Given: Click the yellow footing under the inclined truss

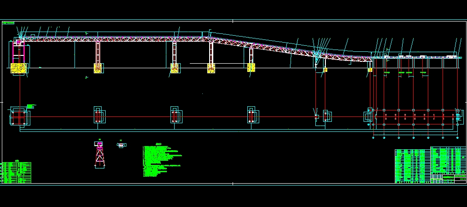Looking at the screenshot, I should pos(251,68).
